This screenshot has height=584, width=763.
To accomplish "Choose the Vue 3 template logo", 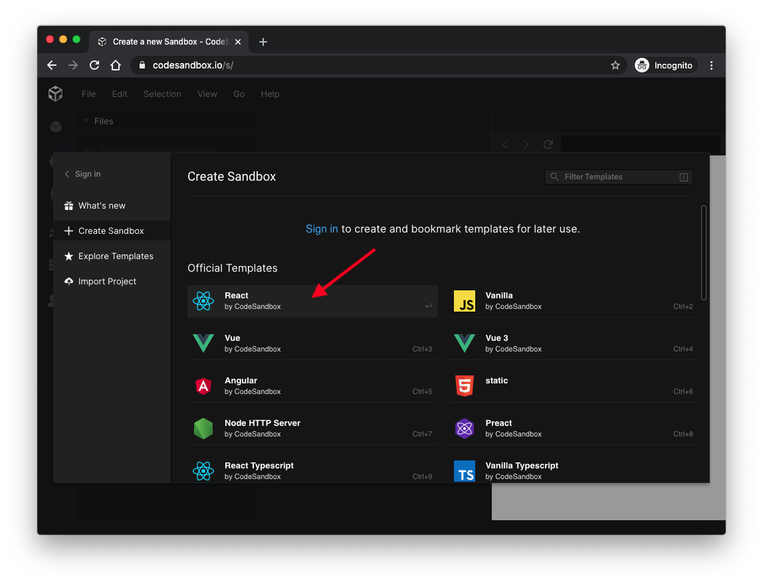I will coord(464,343).
